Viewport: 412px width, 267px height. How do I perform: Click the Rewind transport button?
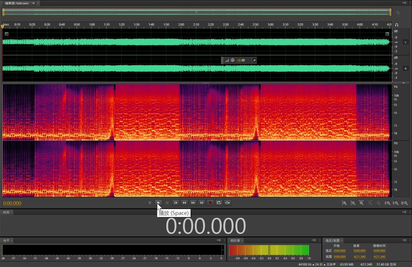click(x=184, y=203)
